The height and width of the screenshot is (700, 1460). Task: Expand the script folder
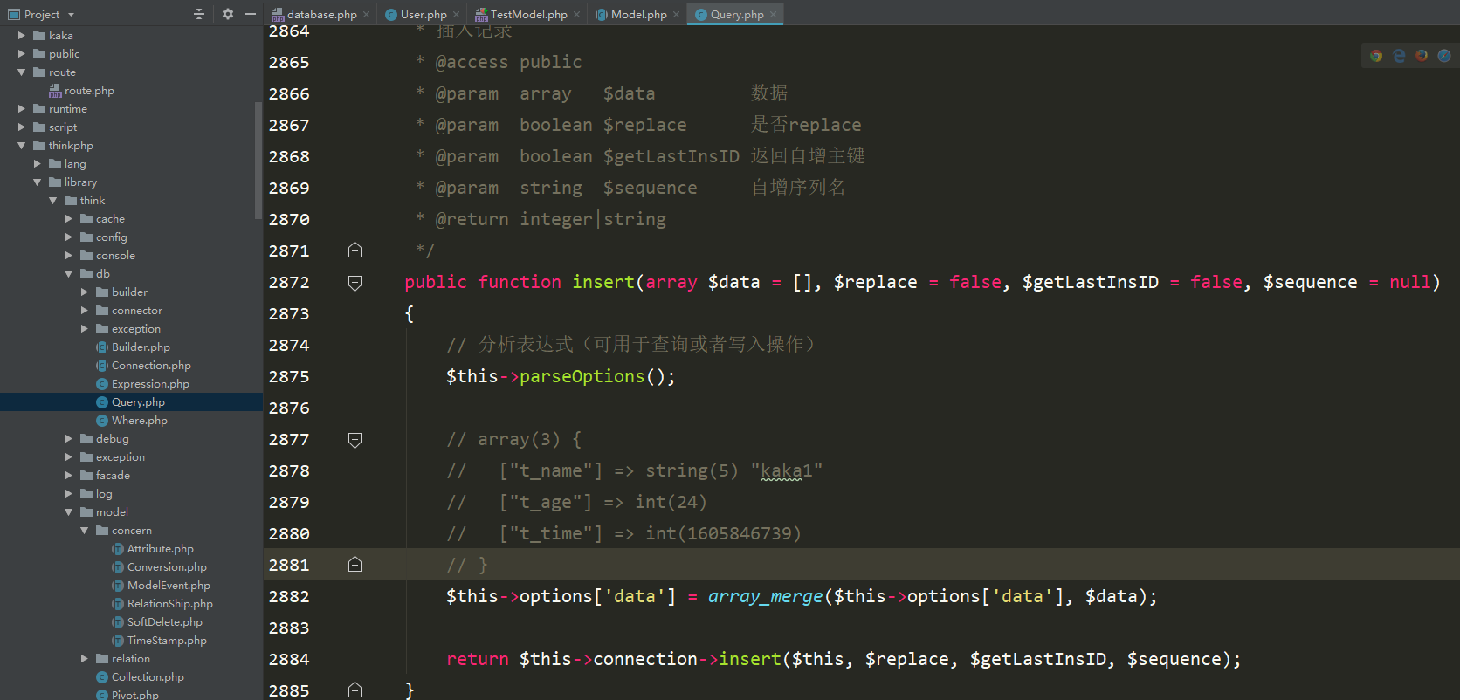pyautogui.click(x=22, y=127)
